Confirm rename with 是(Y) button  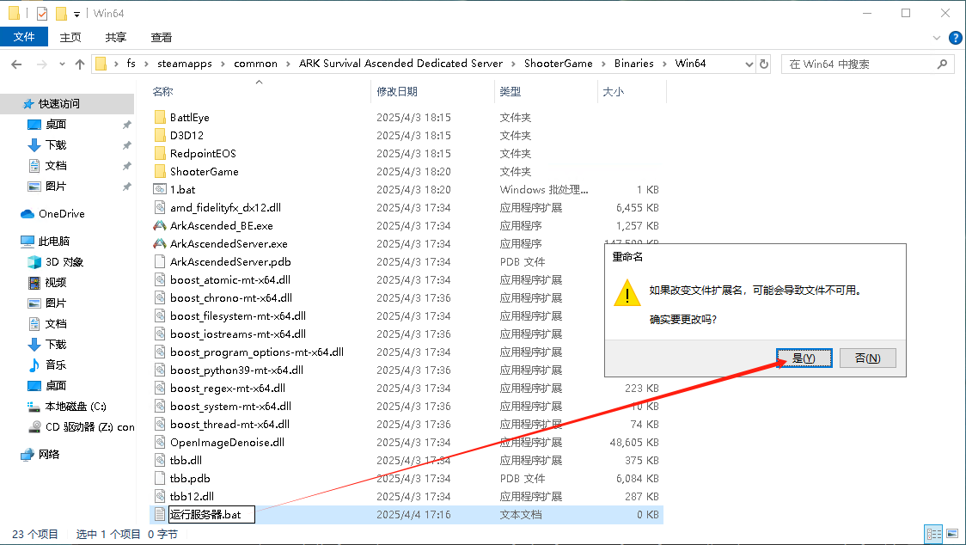[804, 358]
